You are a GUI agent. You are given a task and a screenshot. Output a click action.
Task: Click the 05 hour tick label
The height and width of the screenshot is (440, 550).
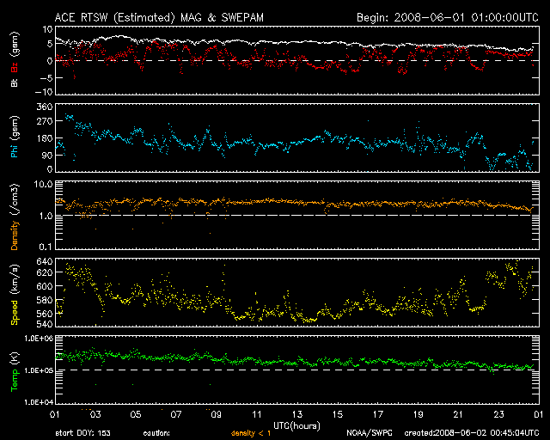(x=135, y=414)
